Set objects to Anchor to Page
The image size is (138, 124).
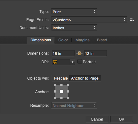coord(85,78)
